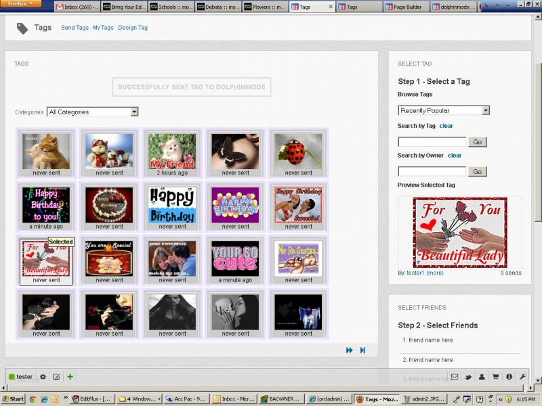Select the ladybug tag thumbnail

coord(298,152)
